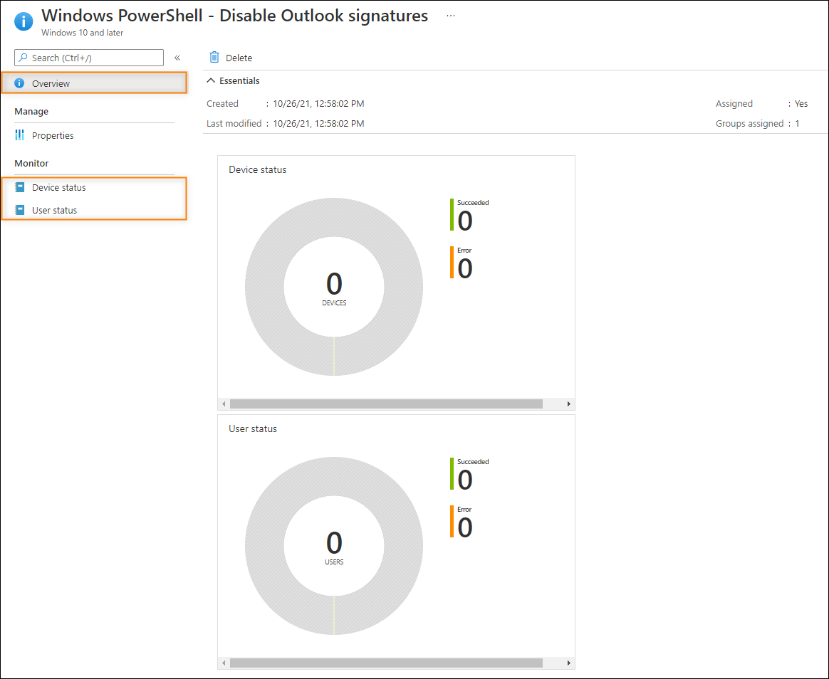829x679 pixels.
Task: Click the Properties bars icon
Action: pyautogui.click(x=19, y=135)
